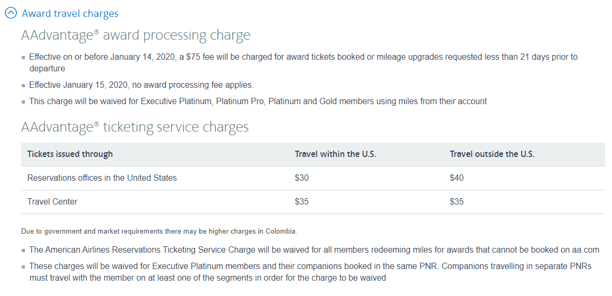The image size is (612, 296).
Task: Click the note about higher charges in Colombia
Action: pyautogui.click(x=159, y=232)
